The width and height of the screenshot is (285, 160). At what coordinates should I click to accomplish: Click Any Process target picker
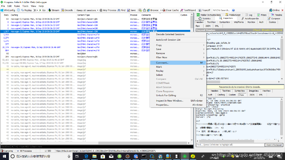[x=108, y=10]
